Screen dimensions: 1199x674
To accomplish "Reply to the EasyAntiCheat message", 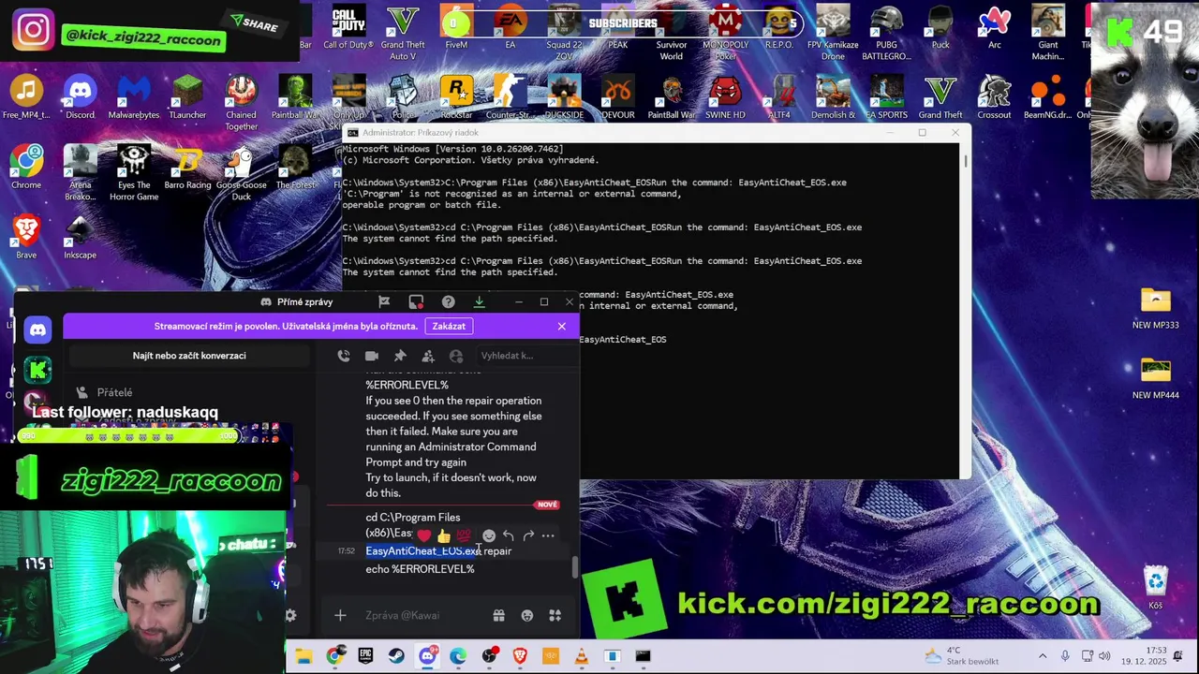I will tap(508, 535).
